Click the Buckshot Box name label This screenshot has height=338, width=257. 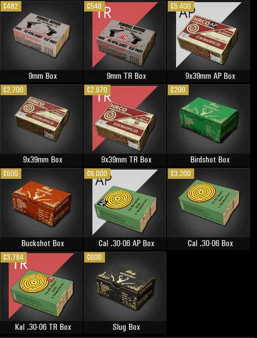pyautogui.click(x=43, y=243)
